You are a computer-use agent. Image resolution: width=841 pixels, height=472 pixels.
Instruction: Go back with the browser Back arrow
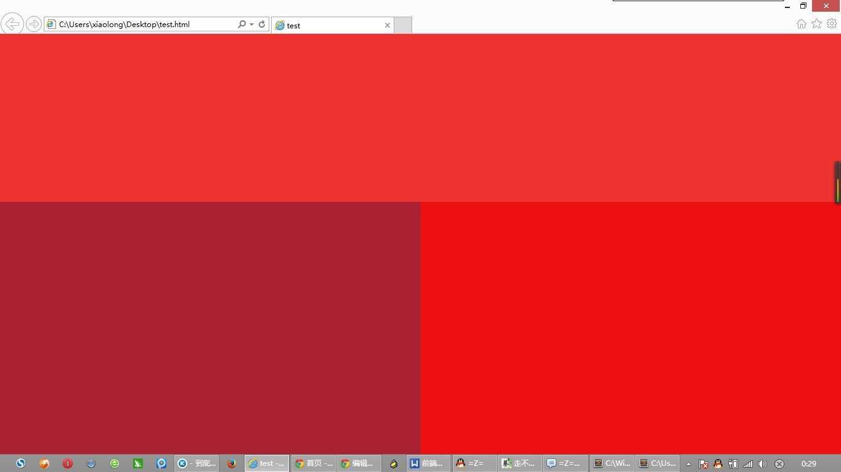tap(12, 24)
